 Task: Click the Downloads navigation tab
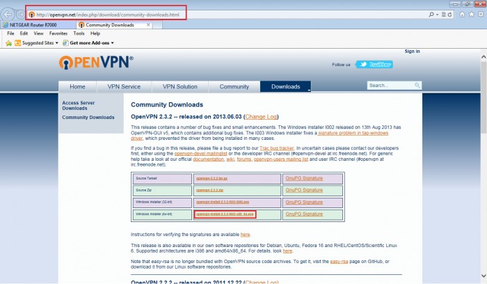coord(285,87)
